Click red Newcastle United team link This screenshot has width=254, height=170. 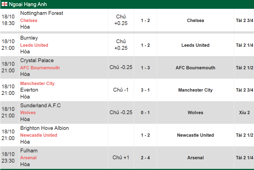click(39, 135)
